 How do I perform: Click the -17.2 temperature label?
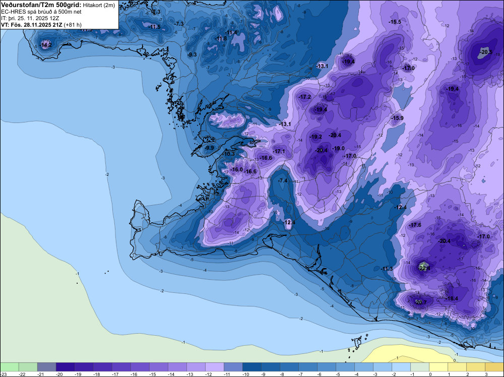point(305,97)
